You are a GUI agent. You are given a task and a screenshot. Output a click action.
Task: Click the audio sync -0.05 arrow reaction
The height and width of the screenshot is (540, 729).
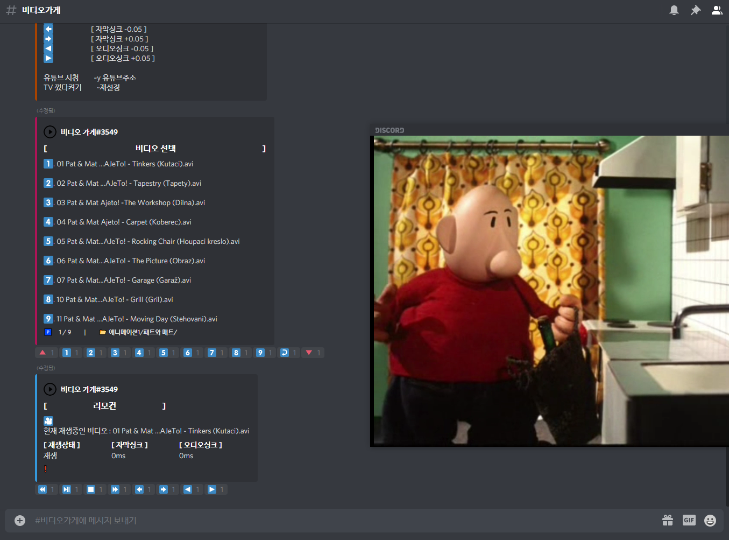[x=188, y=489]
